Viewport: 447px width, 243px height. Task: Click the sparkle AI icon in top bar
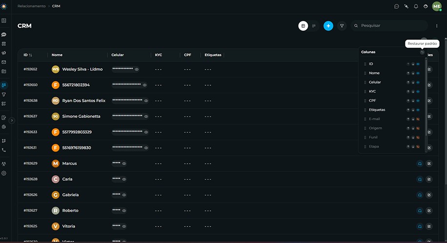(406, 6)
